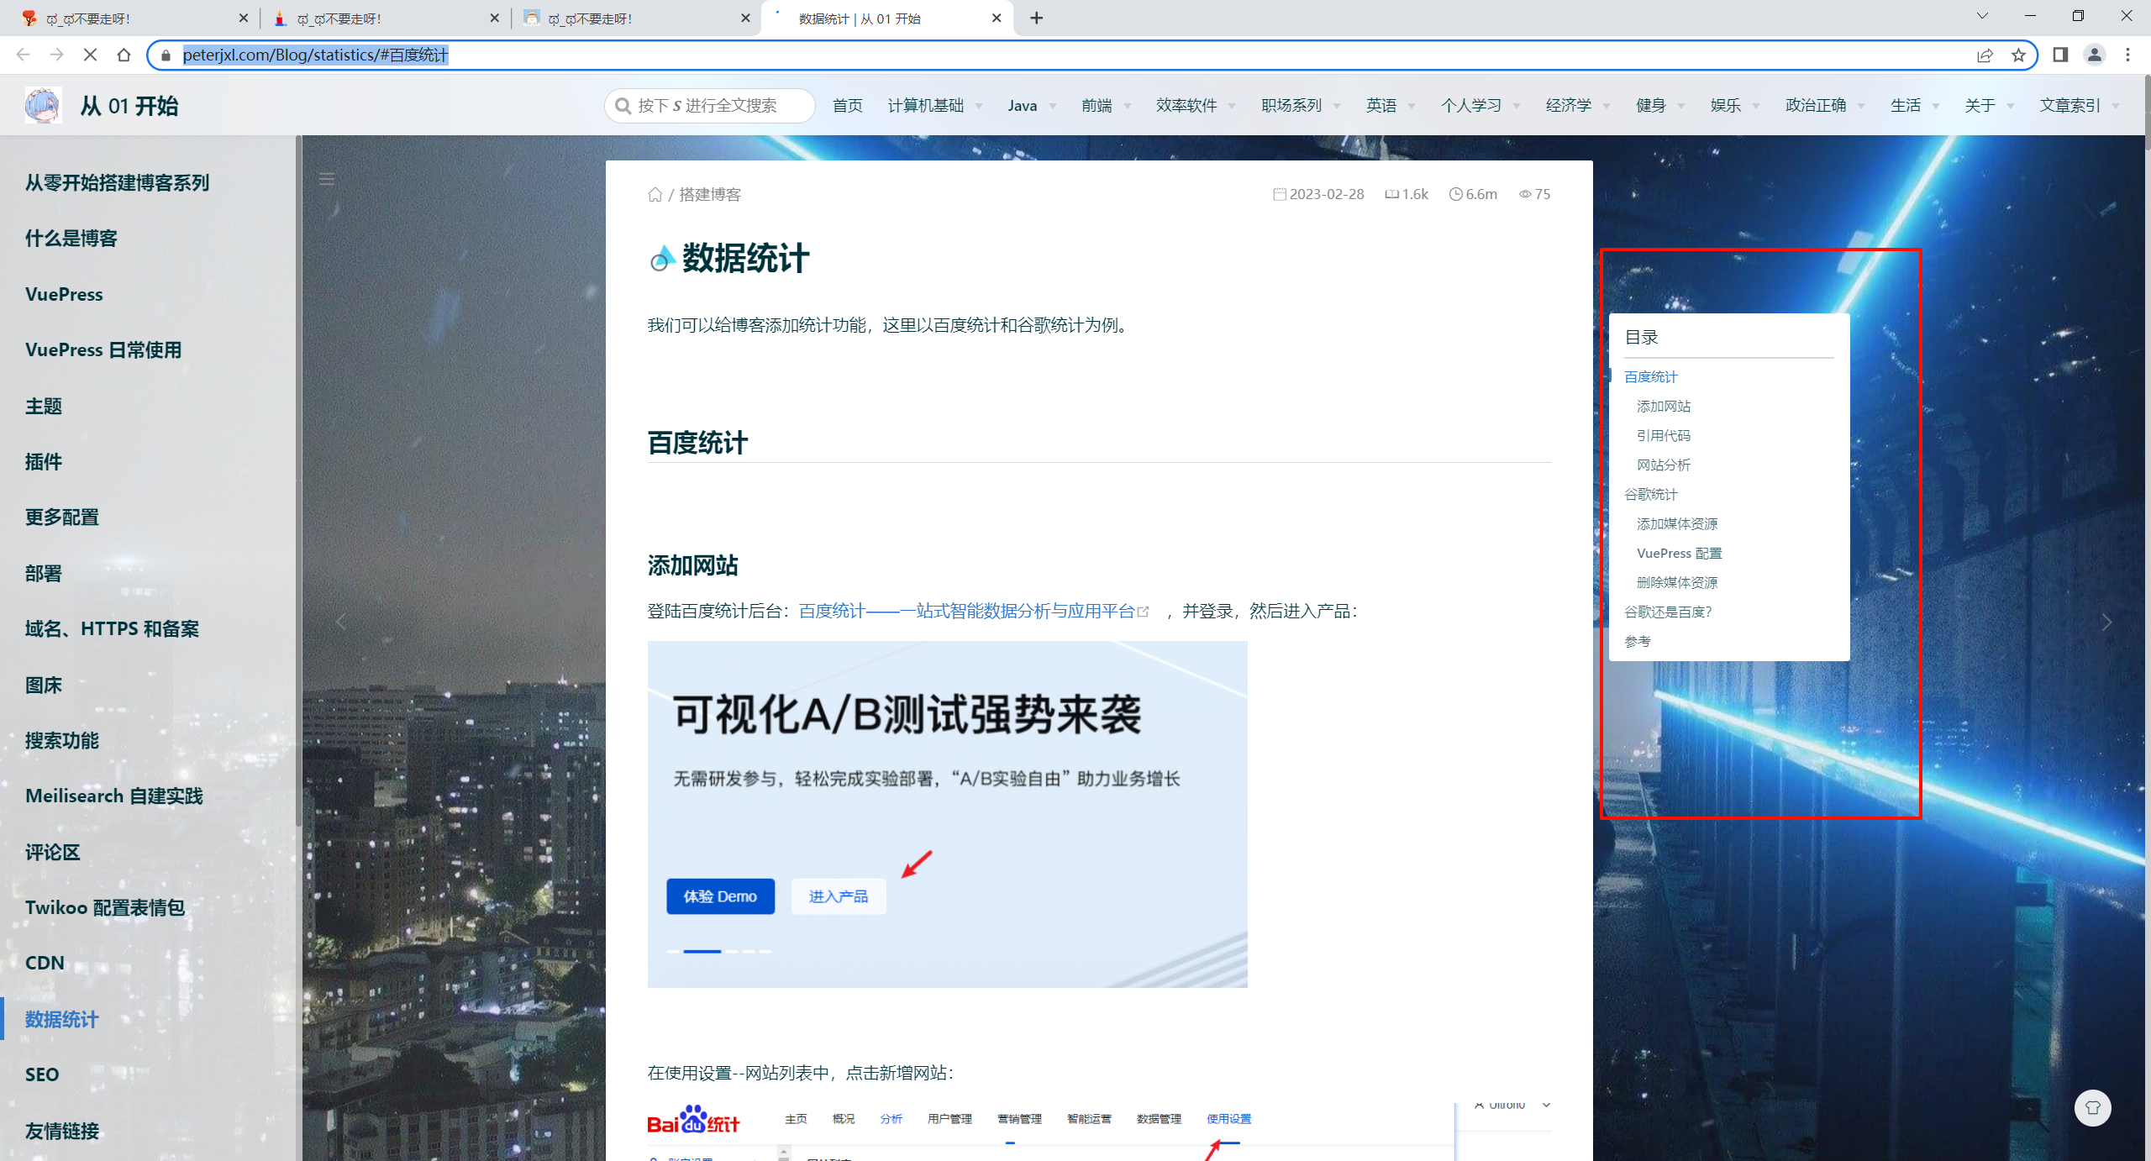Open the Chrome three-dot menu

[2127, 55]
